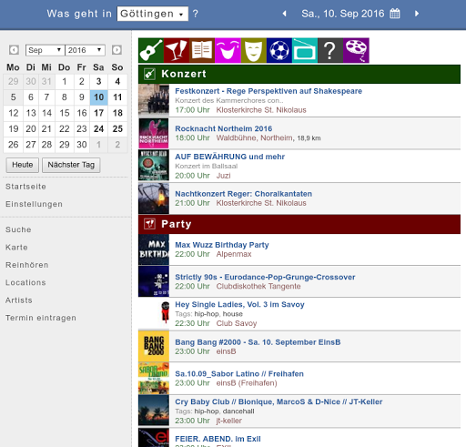The height and width of the screenshot is (447, 466).
Task: Click the Heute button
Action: click(x=23, y=165)
